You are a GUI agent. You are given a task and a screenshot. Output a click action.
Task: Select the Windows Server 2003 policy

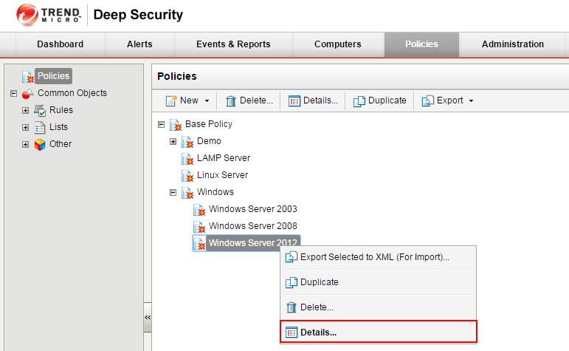(x=253, y=209)
